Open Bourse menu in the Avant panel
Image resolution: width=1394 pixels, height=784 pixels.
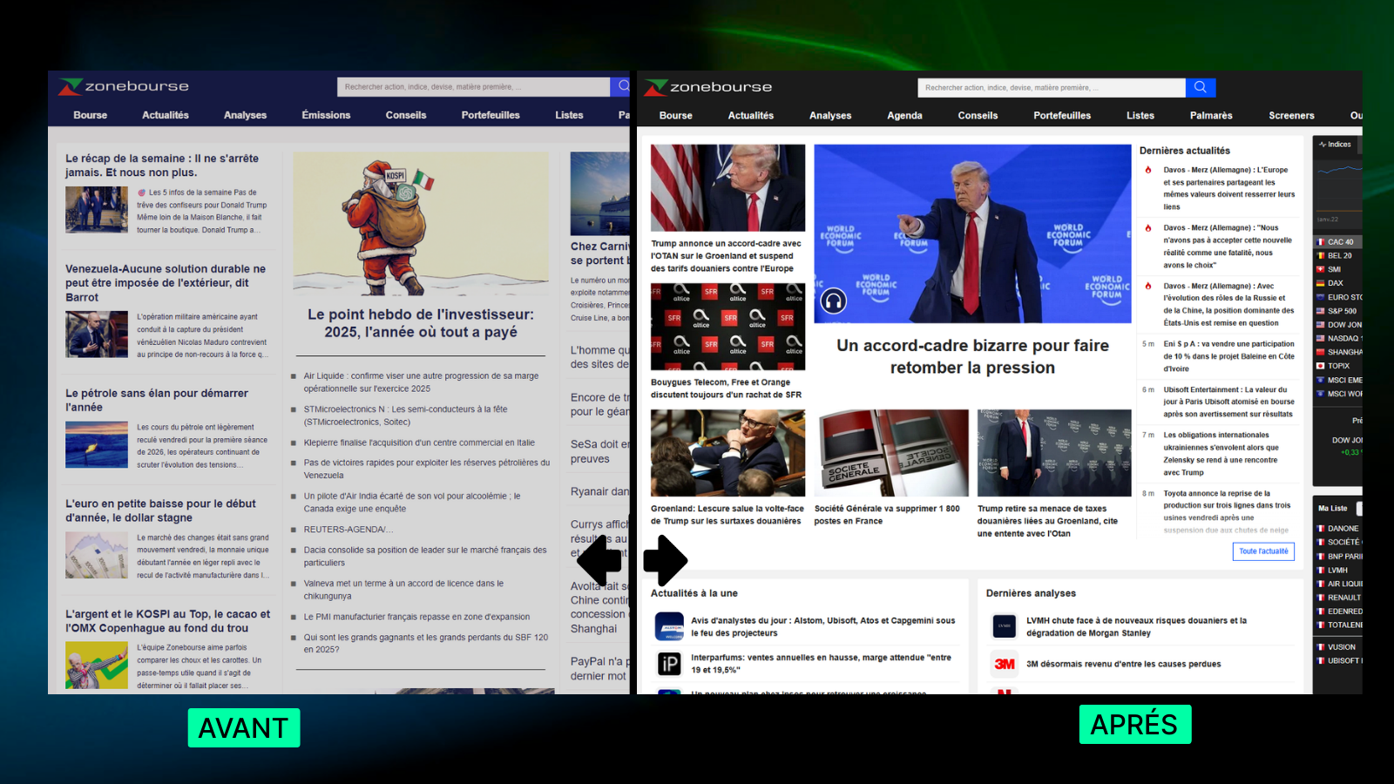tap(91, 115)
